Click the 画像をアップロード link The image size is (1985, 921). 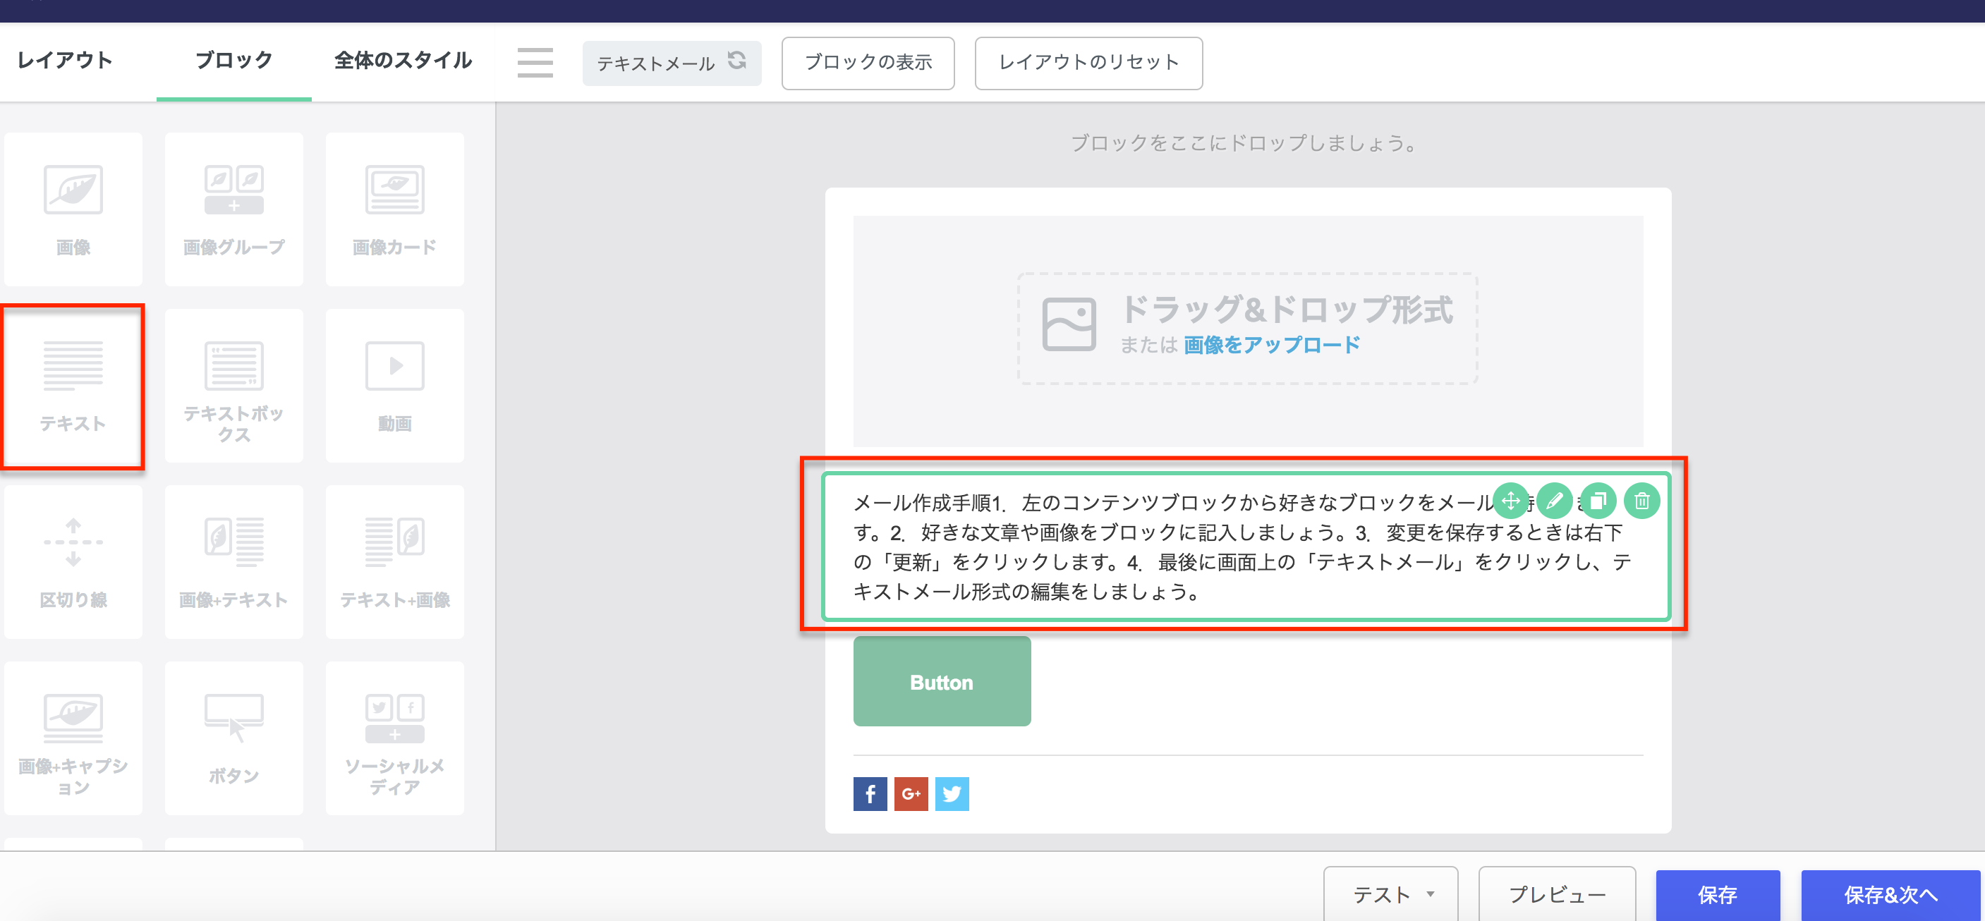1271,345
